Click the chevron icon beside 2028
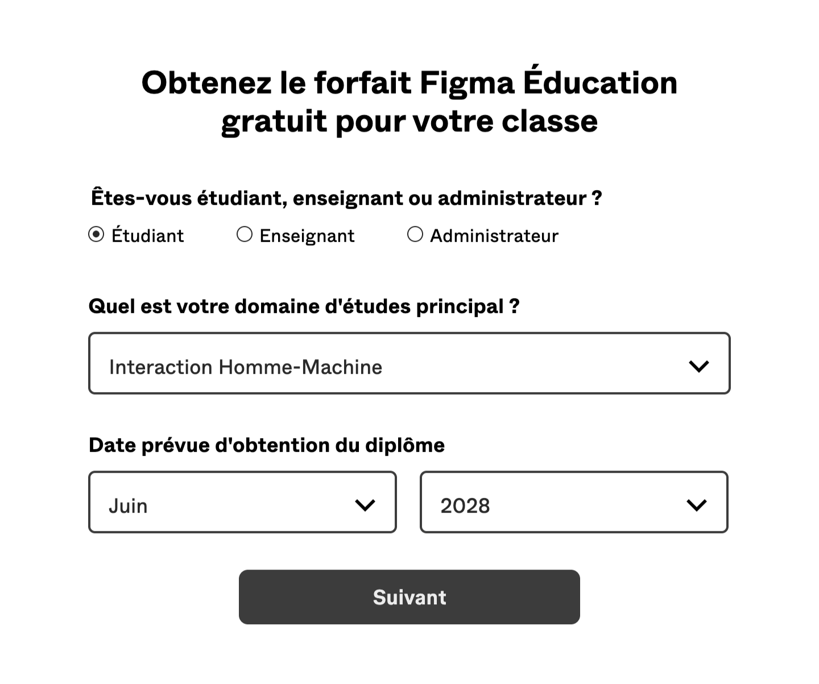 click(696, 505)
